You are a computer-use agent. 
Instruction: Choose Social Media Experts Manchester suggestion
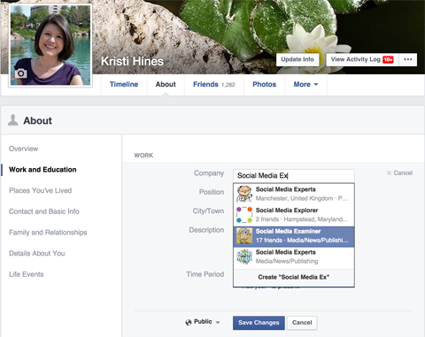point(294,194)
